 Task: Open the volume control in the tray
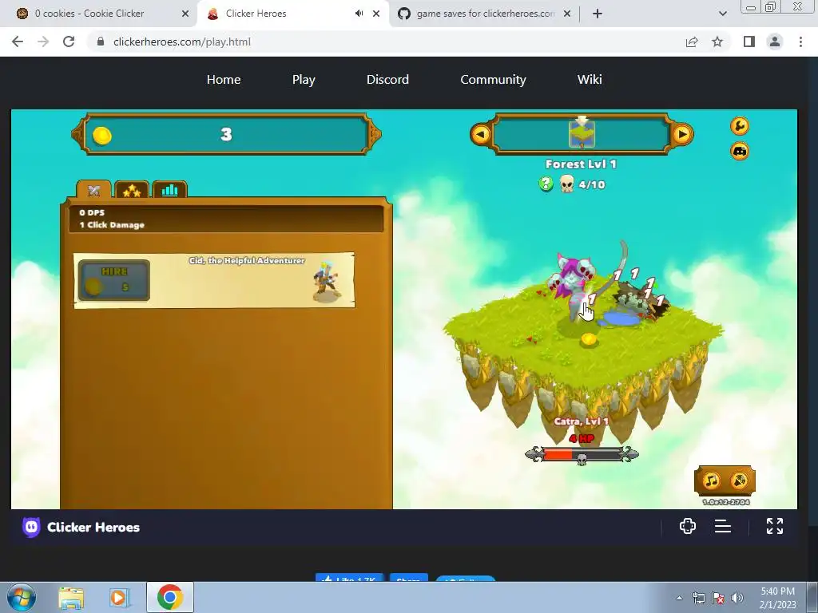pyautogui.click(x=737, y=598)
